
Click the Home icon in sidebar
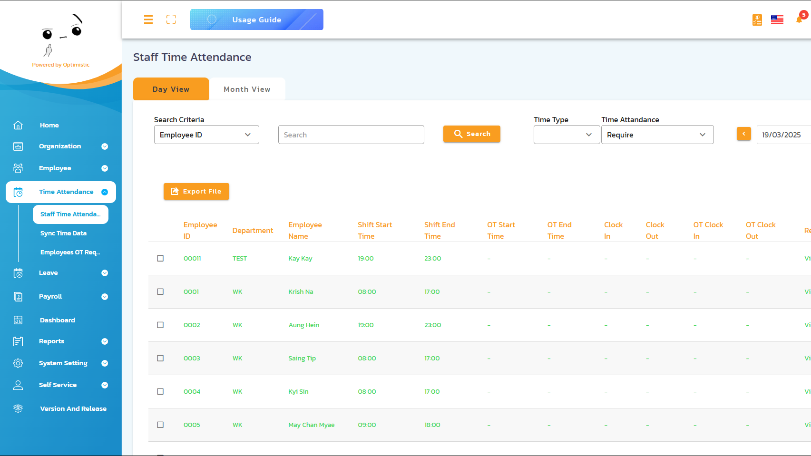[x=18, y=125]
